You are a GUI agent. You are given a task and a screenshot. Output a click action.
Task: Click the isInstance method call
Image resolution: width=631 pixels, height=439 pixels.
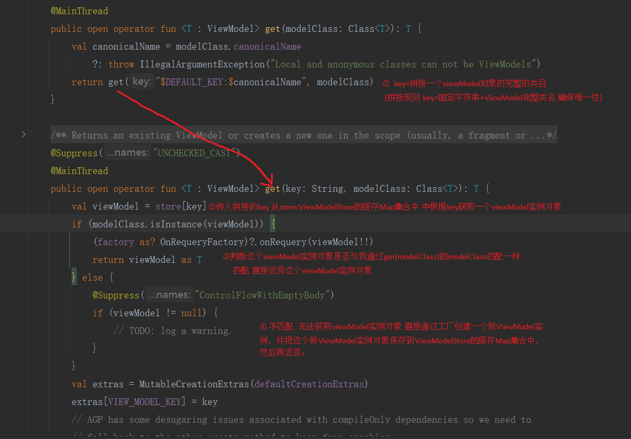pos(176,224)
